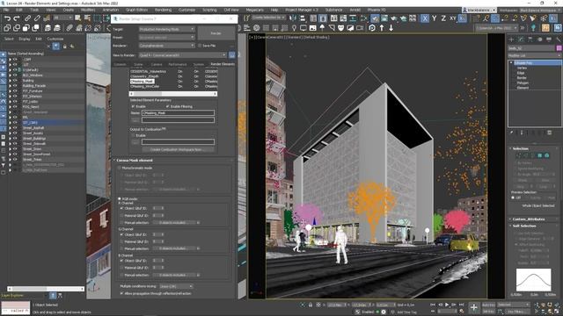563x316 pixels.
Task: Click the Undo arrow in the main toolbar
Action: pyautogui.click(x=7, y=18)
